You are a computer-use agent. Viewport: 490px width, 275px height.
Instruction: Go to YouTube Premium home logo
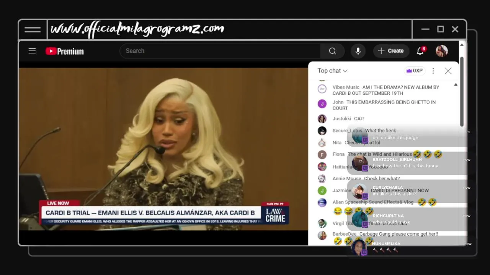[64, 51]
